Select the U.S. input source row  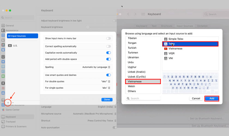pos(22,46)
